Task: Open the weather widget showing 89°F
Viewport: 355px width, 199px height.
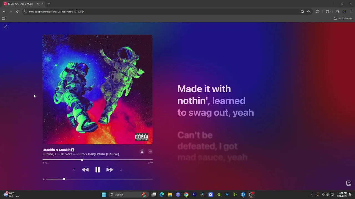Action: coord(11,195)
